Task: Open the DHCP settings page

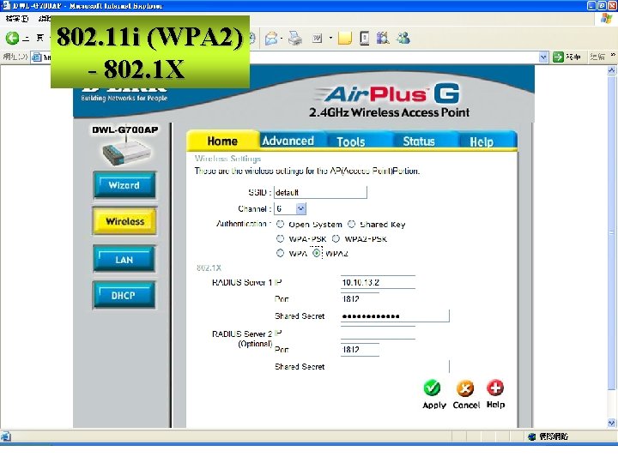Action: click(124, 295)
